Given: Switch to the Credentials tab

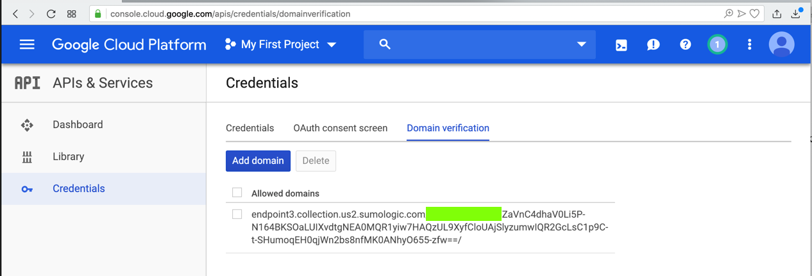Looking at the screenshot, I should (250, 128).
